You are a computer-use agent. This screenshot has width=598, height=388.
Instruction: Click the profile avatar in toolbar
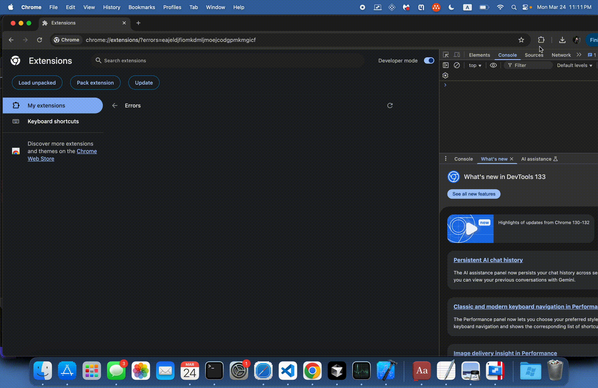[576, 40]
